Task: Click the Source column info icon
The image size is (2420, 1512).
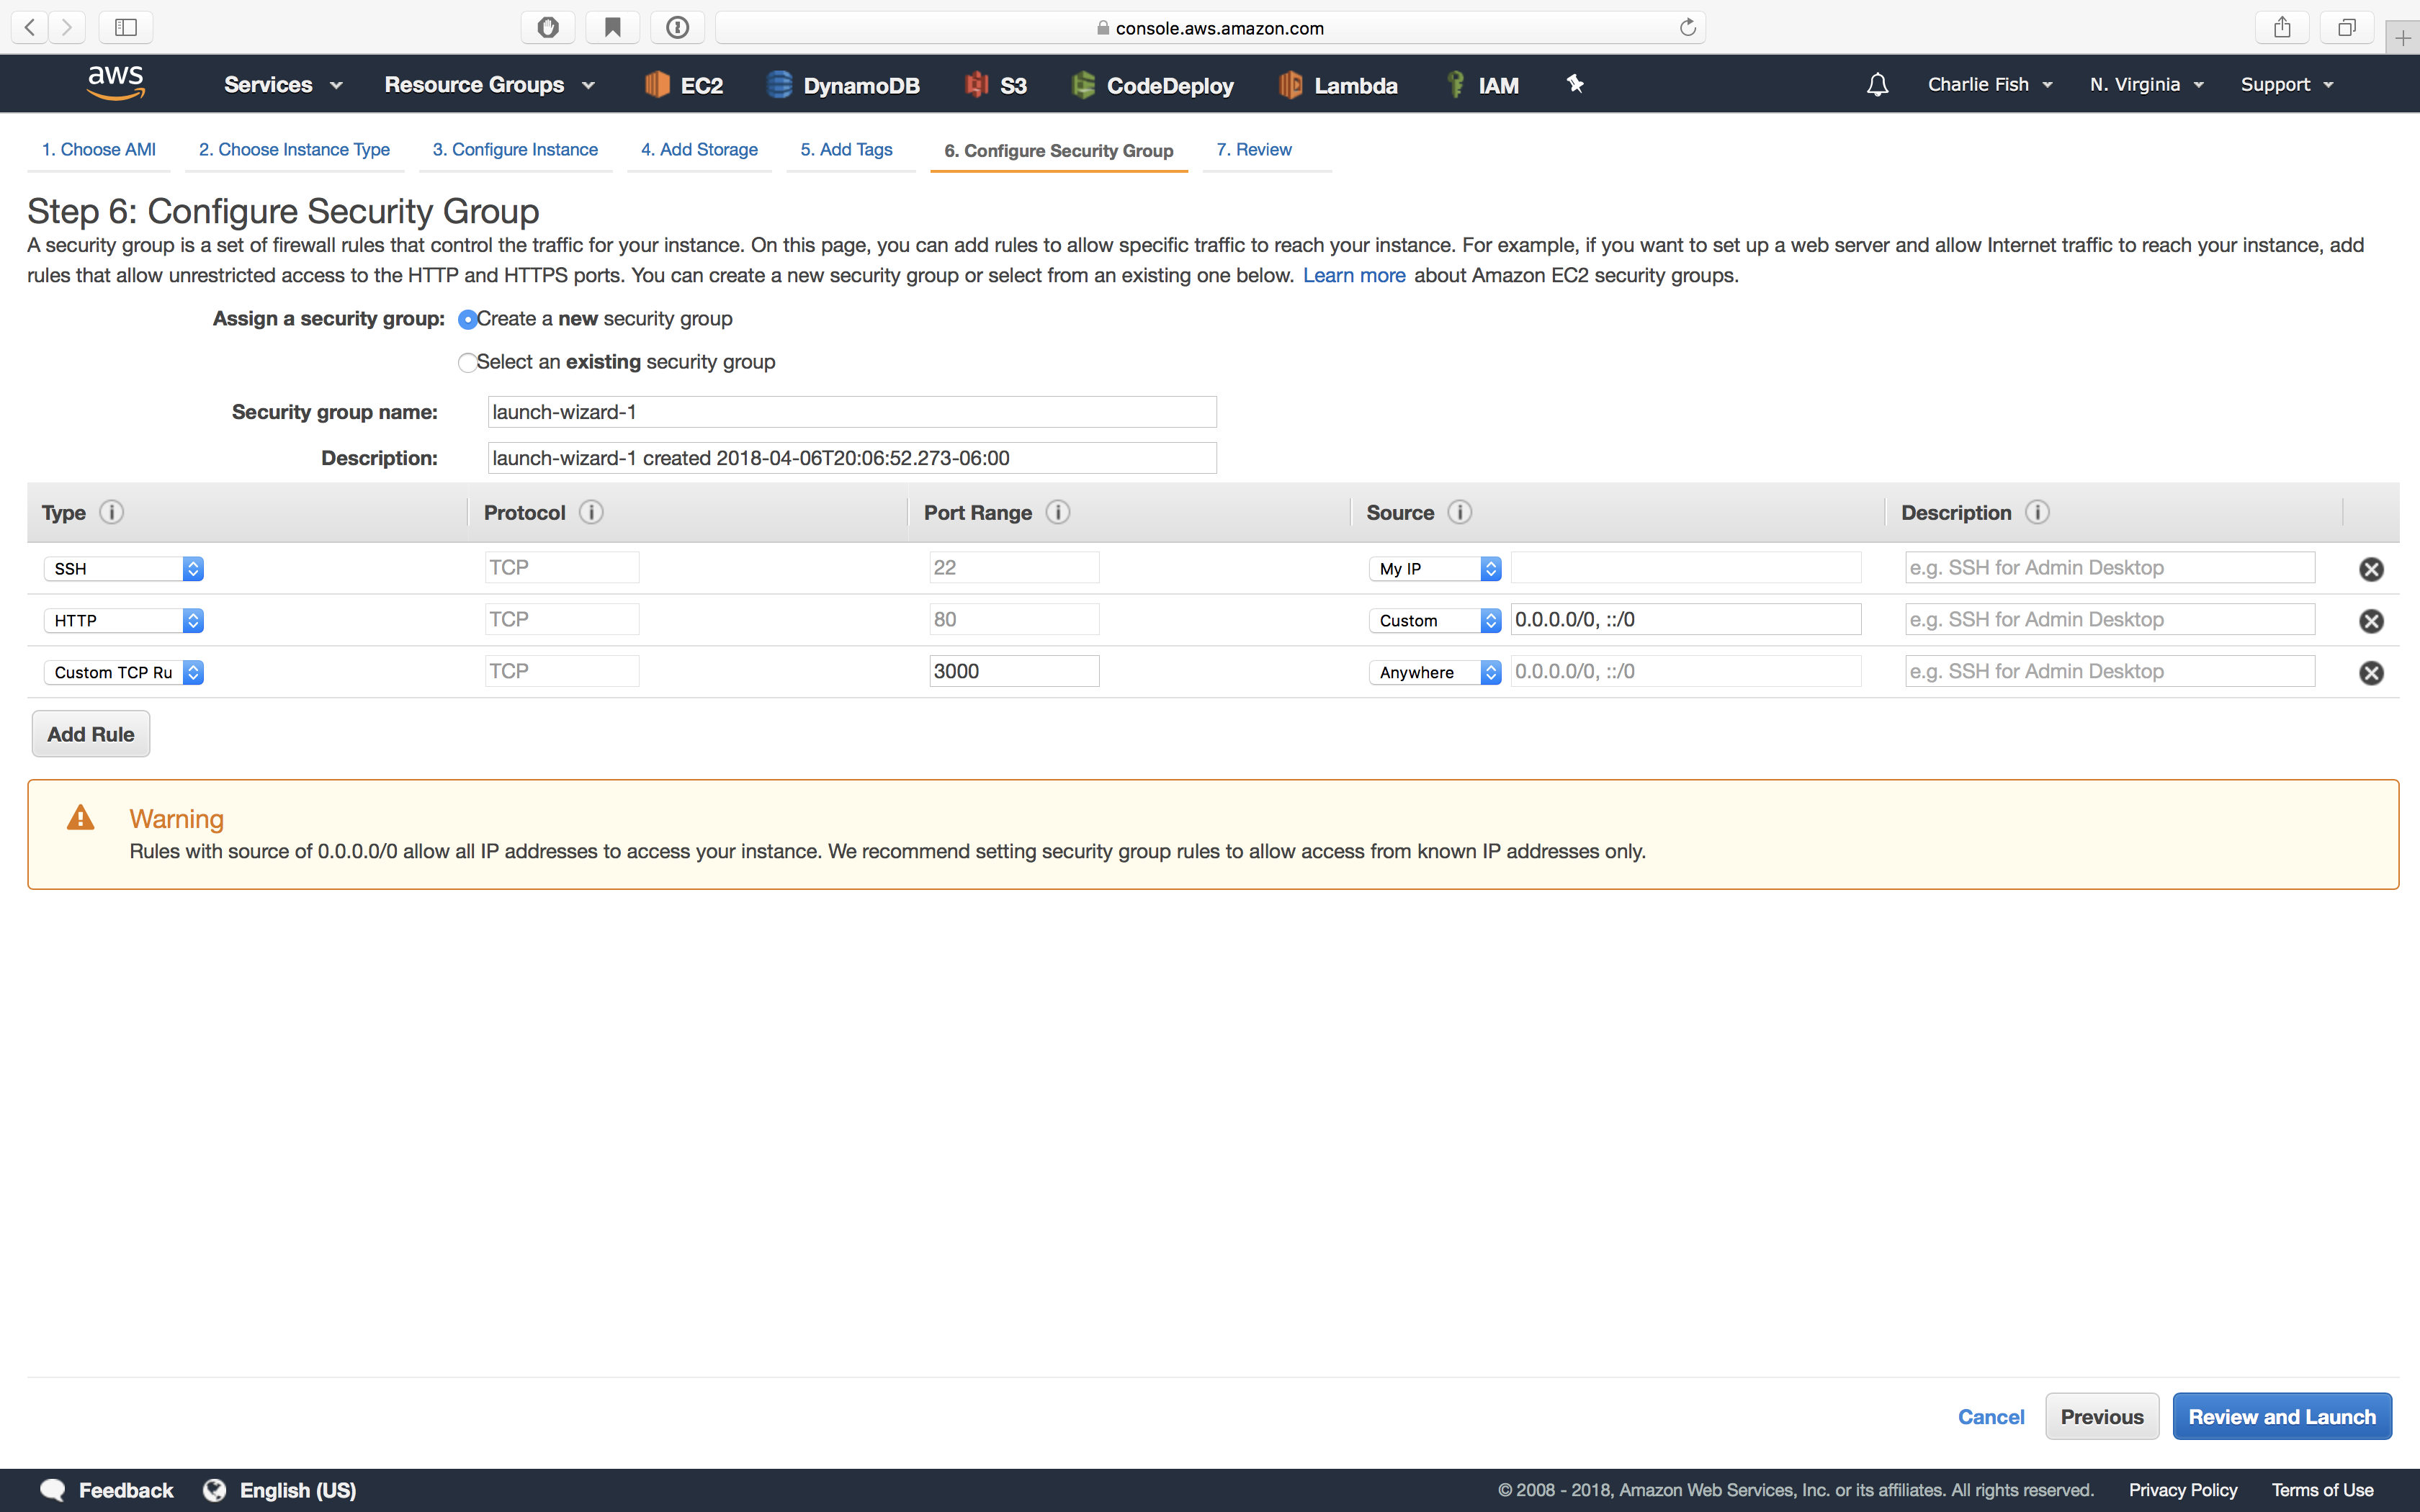Action: [1460, 511]
